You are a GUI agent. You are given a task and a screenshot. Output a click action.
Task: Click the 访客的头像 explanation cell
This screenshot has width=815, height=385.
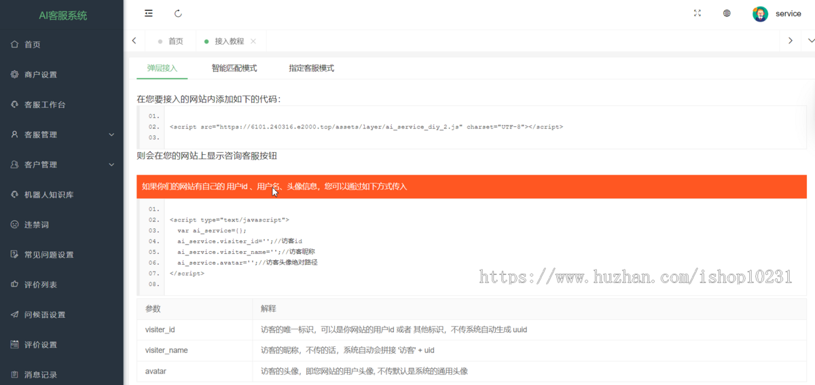point(530,371)
